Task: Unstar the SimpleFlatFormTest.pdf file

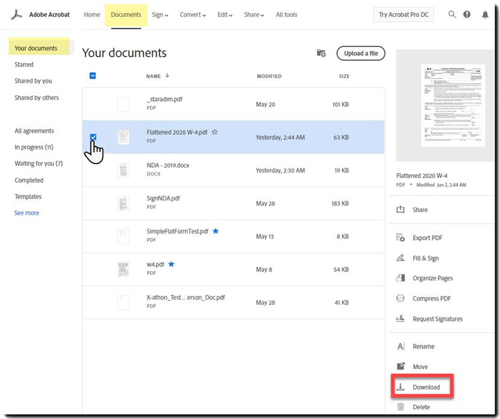Action: [x=216, y=231]
